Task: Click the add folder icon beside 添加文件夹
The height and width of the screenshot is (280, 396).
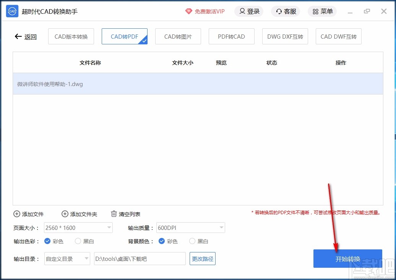Action: click(x=65, y=214)
